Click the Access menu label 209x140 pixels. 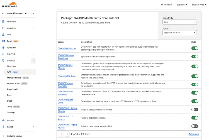tap(10, 120)
